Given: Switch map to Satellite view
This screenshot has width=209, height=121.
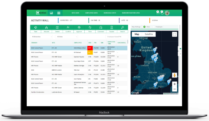Looking at the screenshot, I should click(149, 34).
